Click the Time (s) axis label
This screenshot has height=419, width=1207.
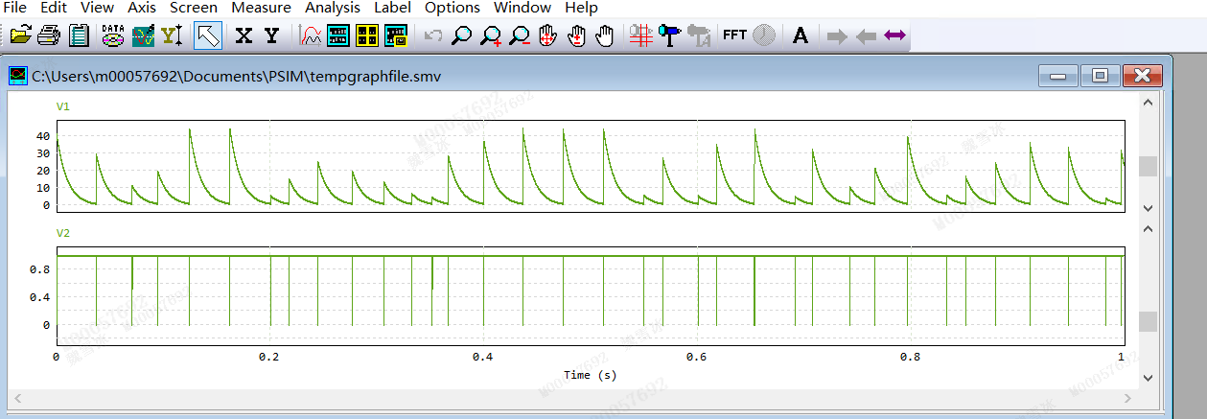[590, 375]
